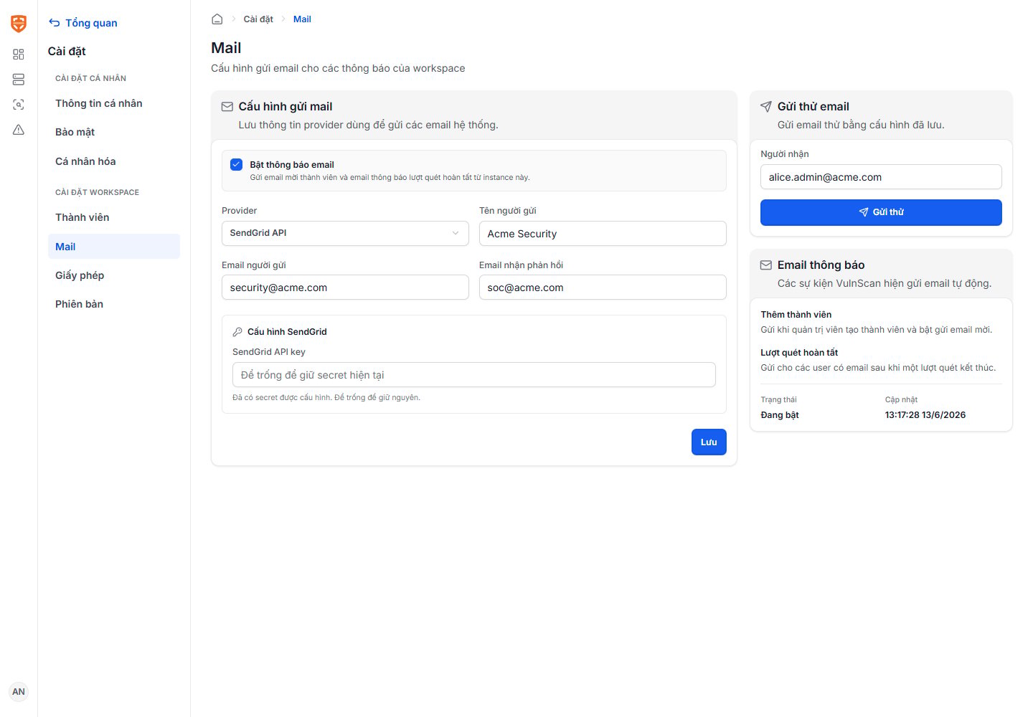Screen dimensions: 1033x717
Task: Focus the Email nhận phản hồi field
Action: pos(603,288)
